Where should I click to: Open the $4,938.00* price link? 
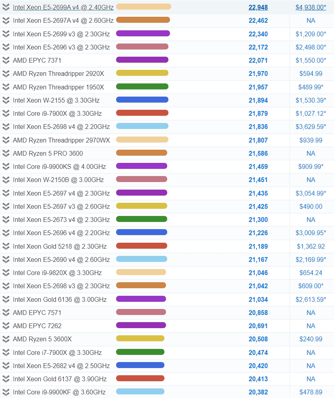pyautogui.click(x=311, y=7)
